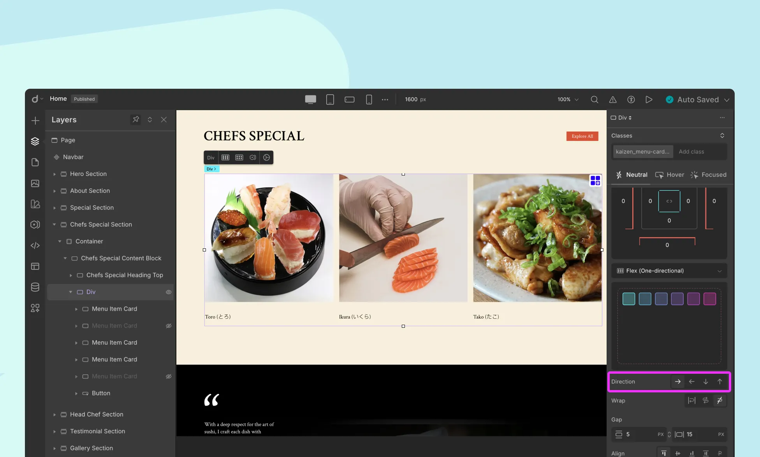Open the Assets image icon in sidebar
The height and width of the screenshot is (457, 760).
[x=35, y=183]
